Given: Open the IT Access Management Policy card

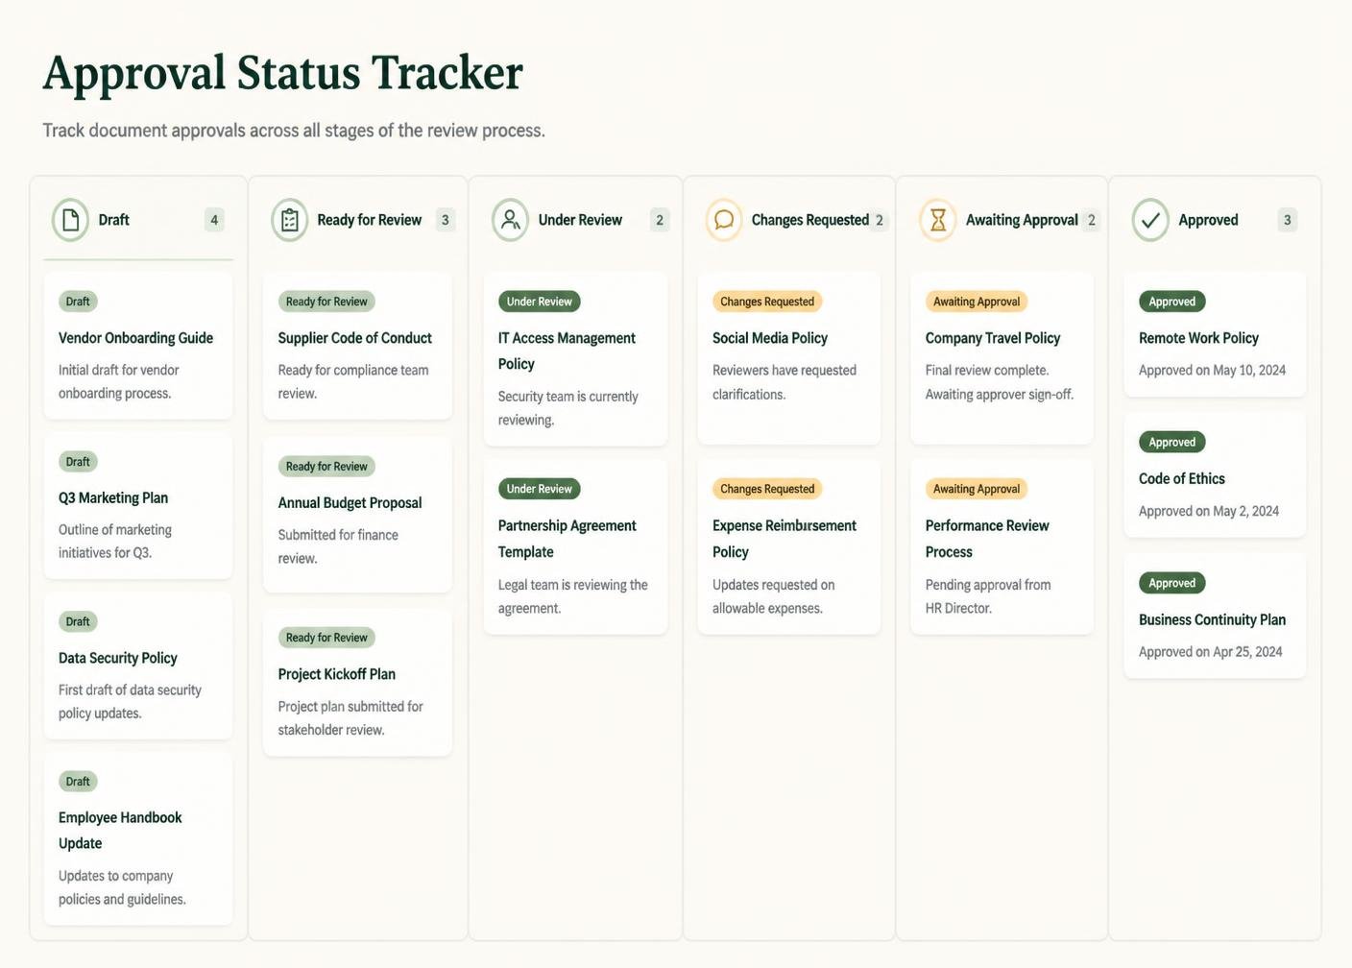Looking at the screenshot, I should point(575,359).
